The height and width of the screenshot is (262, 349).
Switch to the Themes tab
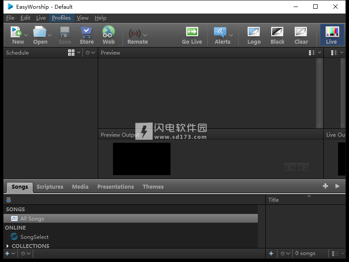[x=153, y=187]
